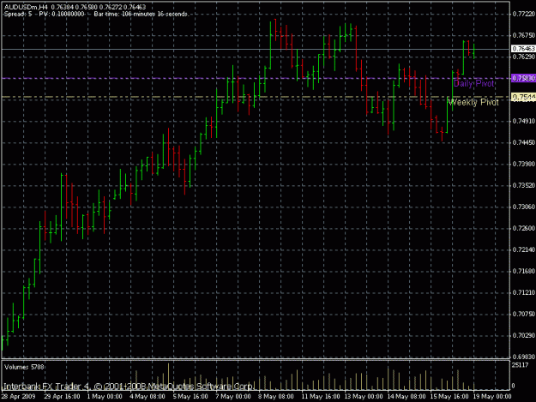Click price axis value 0.73980
This screenshot has height=402, width=536.
click(524, 164)
